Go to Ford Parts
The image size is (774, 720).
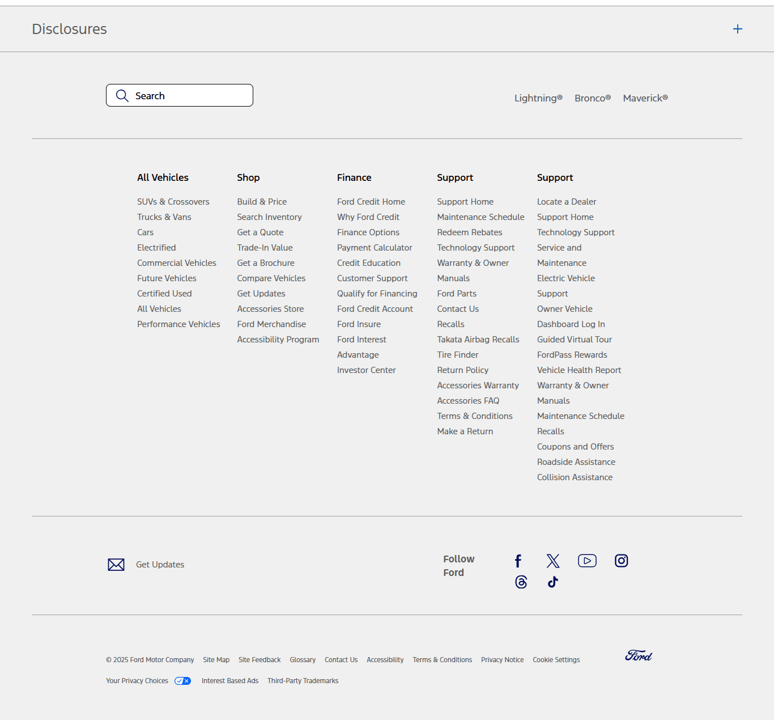coord(457,294)
